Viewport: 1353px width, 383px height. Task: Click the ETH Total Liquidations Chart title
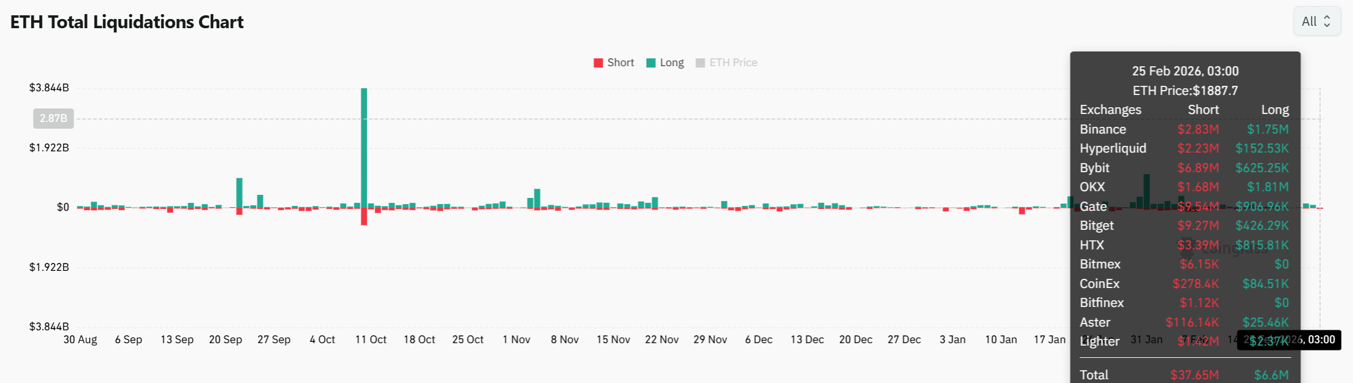[x=127, y=22]
